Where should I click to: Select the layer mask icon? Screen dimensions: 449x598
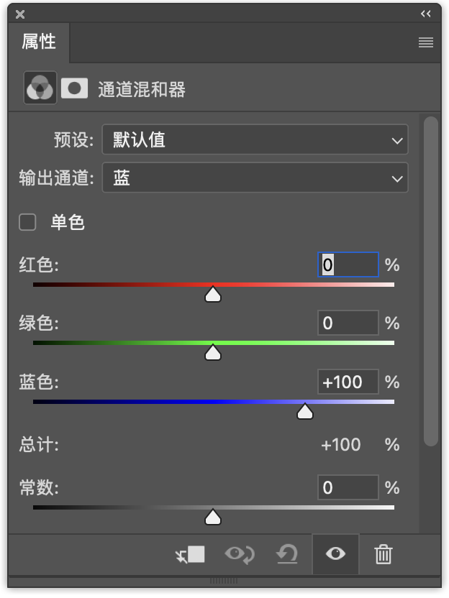coord(74,88)
